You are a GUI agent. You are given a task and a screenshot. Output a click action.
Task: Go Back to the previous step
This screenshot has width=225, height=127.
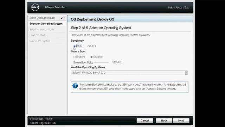164,121
